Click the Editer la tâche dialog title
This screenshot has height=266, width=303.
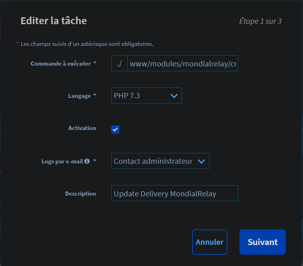(53, 21)
